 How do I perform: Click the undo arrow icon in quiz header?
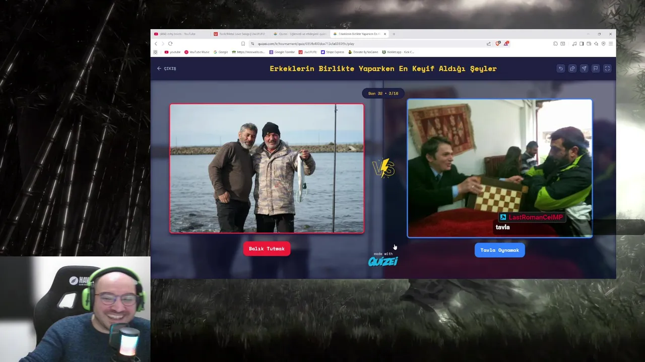[560, 68]
